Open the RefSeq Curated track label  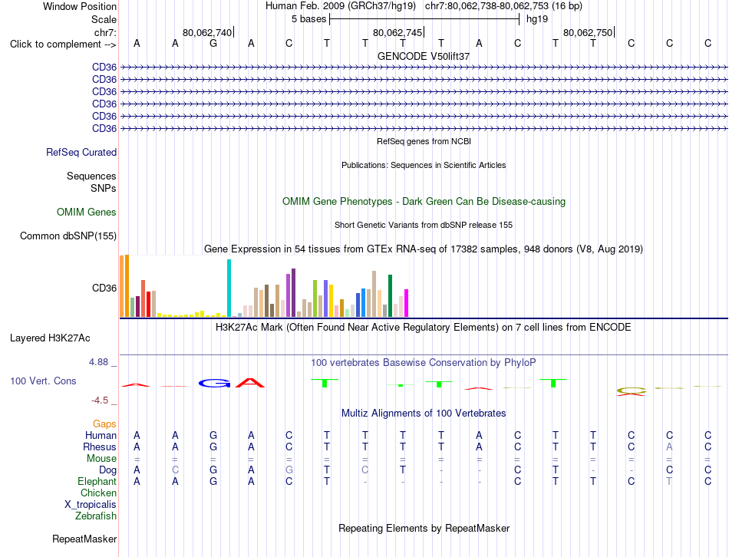pyautogui.click(x=81, y=153)
